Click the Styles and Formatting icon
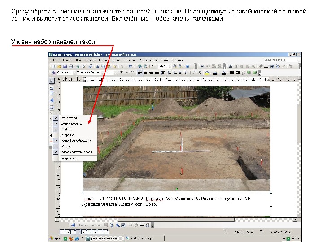The image size is (323, 242). (x=54, y=73)
